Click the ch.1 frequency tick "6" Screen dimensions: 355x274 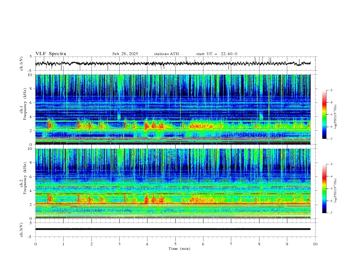[x=32, y=103]
